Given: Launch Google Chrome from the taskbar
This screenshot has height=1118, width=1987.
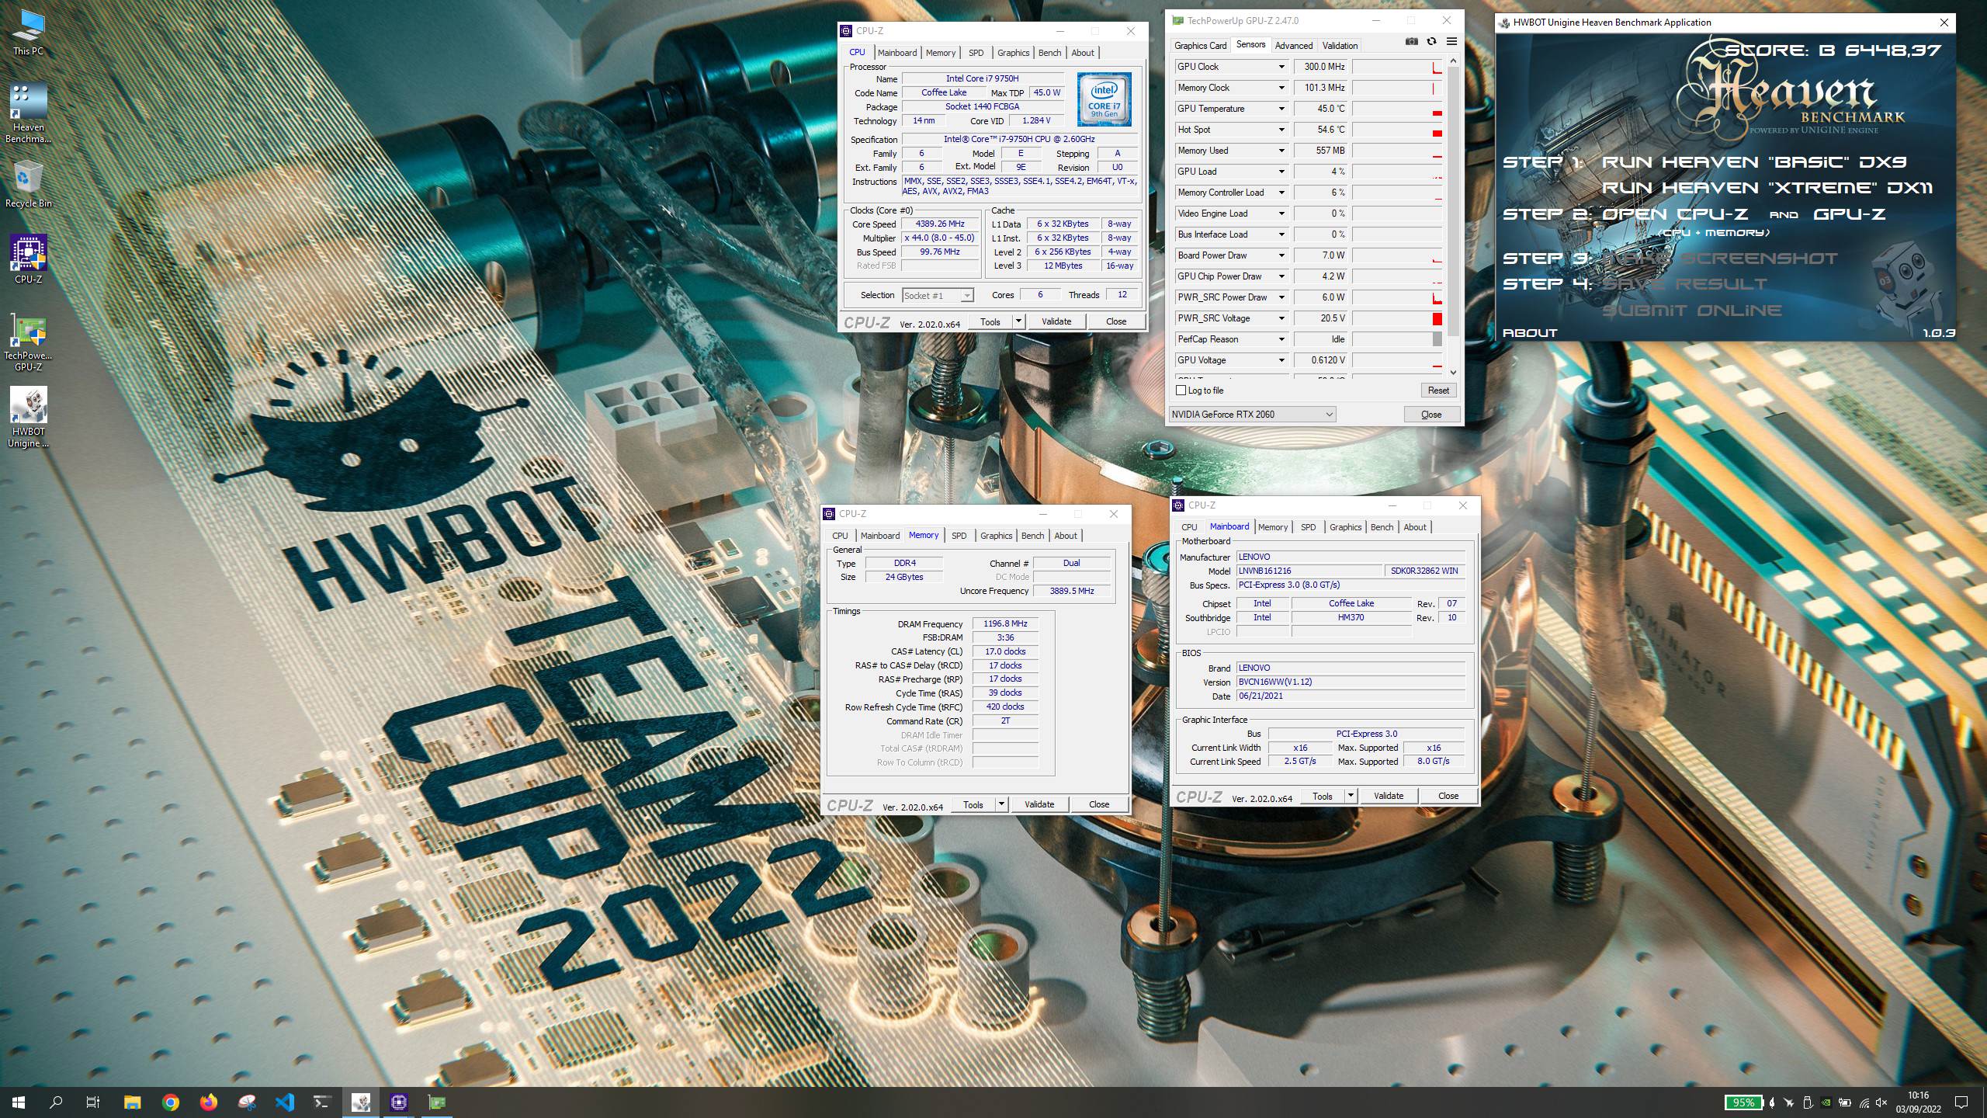Looking at the screenshot, I should click(x=171, y=1102).
